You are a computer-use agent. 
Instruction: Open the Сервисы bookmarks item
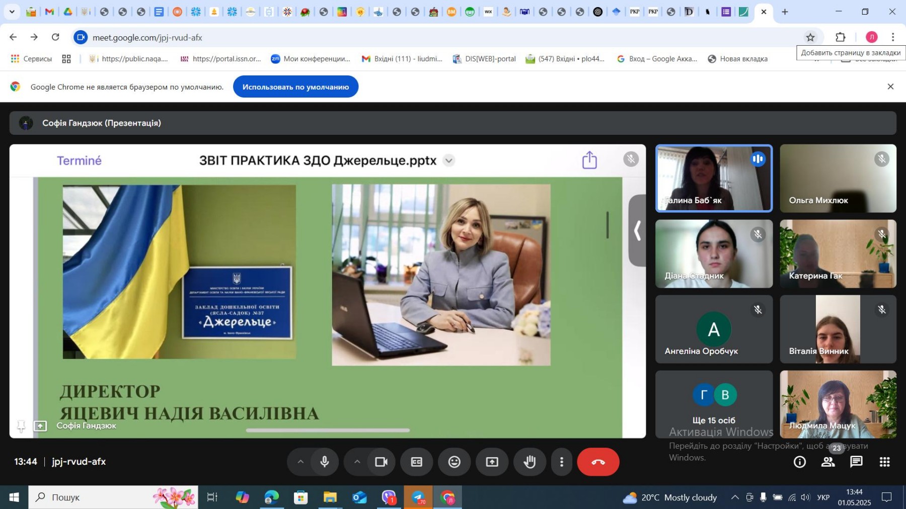(x=31, y=59)
